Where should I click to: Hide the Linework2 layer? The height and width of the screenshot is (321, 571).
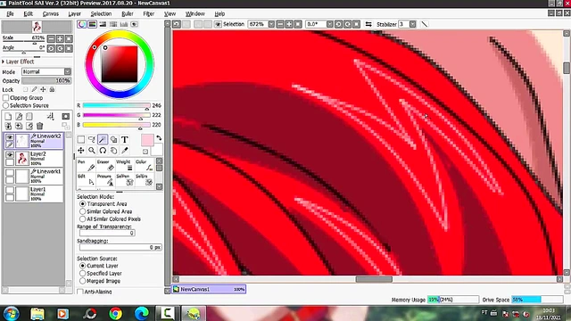10,137
